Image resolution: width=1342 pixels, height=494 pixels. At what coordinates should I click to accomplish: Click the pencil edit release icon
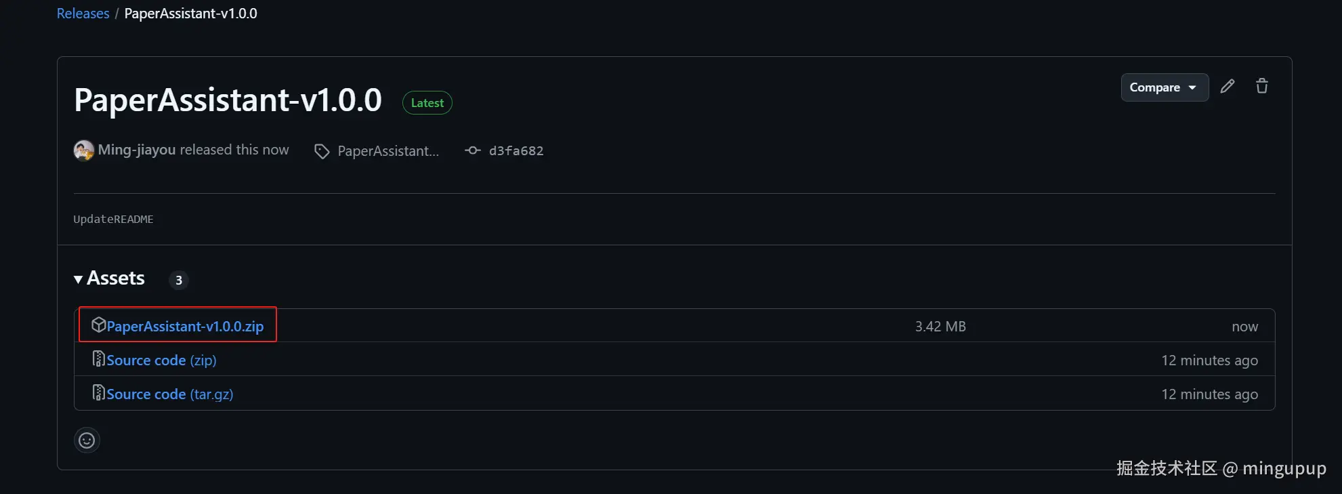[1228, 87]
